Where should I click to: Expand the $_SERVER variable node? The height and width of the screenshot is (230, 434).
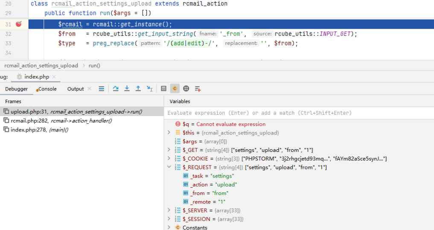click(x=169, y=210)
